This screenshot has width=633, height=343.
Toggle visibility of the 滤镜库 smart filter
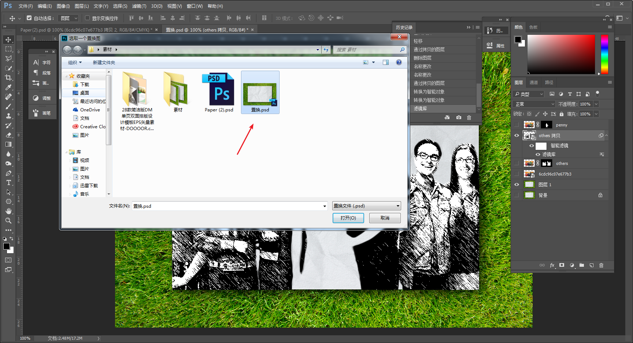tap(538, 154)
